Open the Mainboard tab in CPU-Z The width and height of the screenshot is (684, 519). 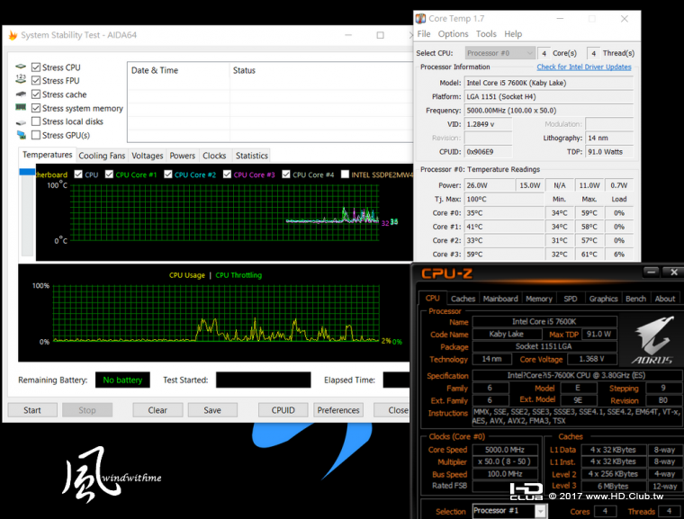click(499, 299)
